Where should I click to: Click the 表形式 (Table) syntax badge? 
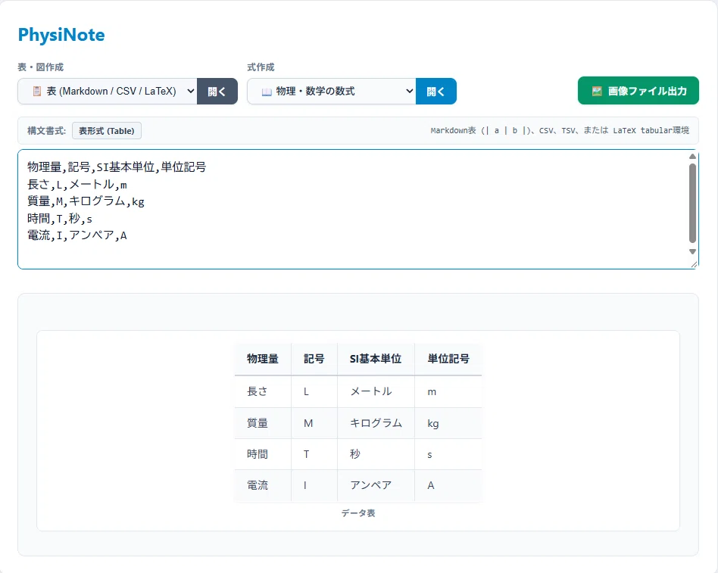click(x=107, y=130)
